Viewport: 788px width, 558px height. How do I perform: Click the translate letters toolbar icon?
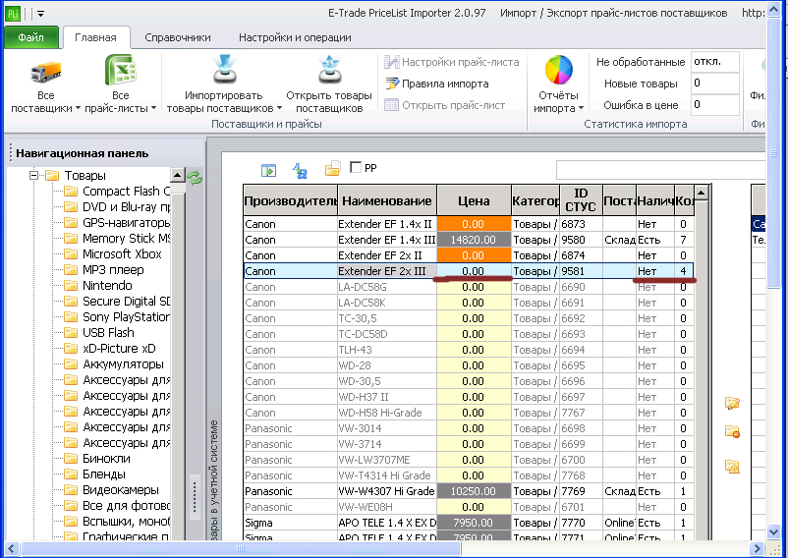point(300,171)
